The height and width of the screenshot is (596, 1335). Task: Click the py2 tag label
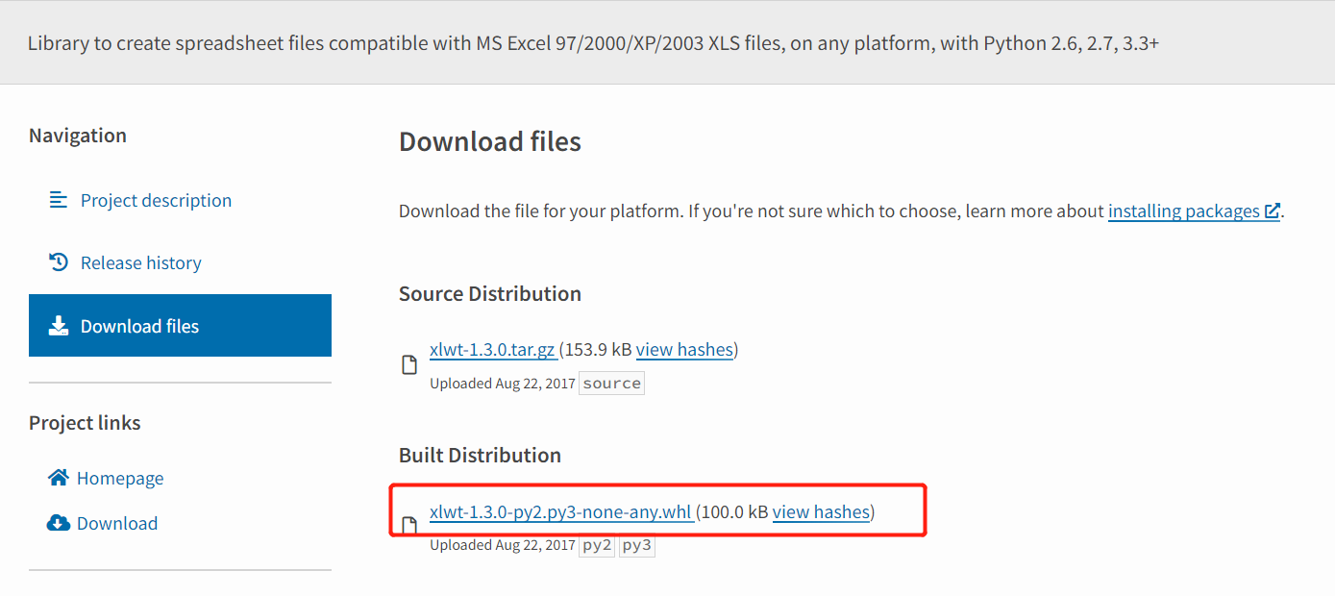597,545
